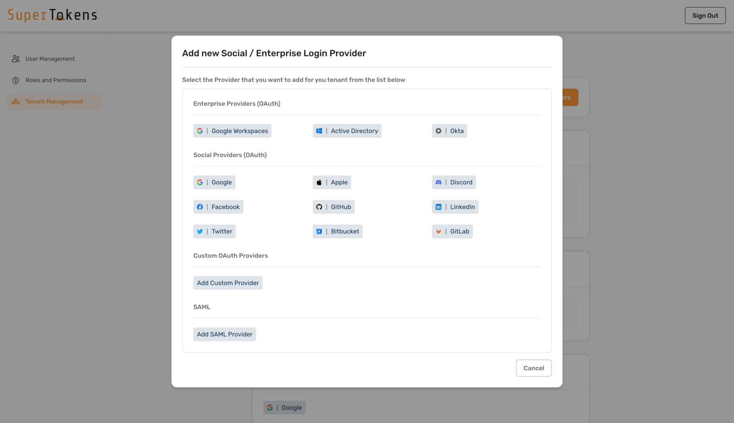Choose the LinkedIn provider icon

coord(438,207)
